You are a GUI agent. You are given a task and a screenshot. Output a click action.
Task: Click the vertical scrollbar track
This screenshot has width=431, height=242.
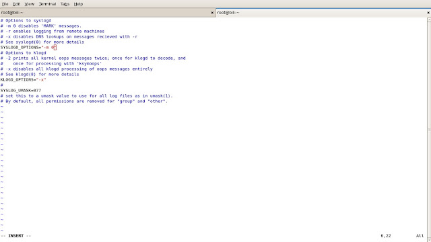429,130
